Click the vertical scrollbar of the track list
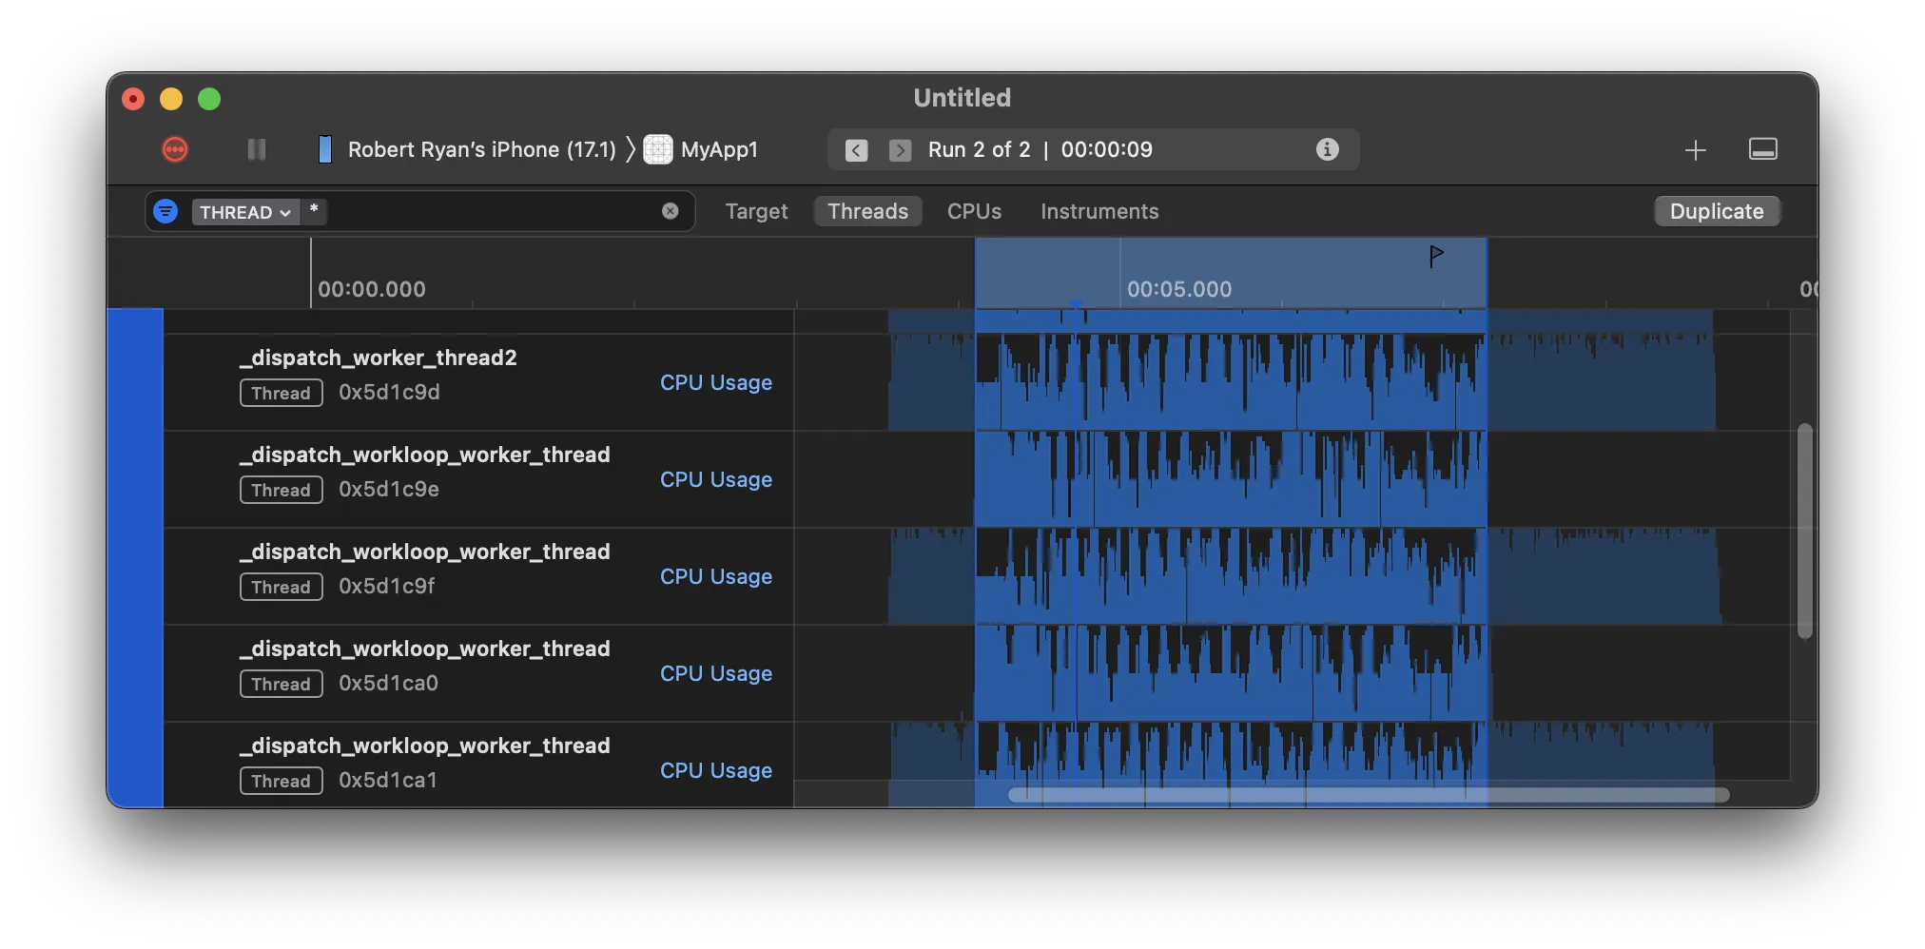The width and height of the screenshot is (1925, 949). coord(1804,531)
